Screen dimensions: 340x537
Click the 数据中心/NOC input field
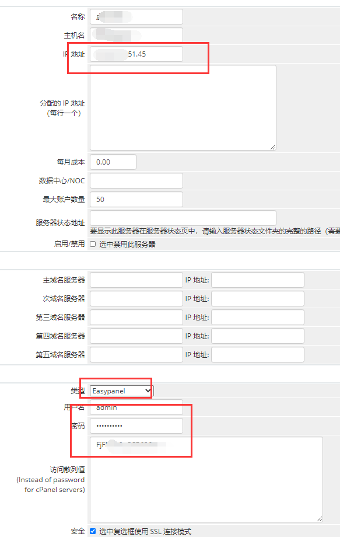coord(136,180)
